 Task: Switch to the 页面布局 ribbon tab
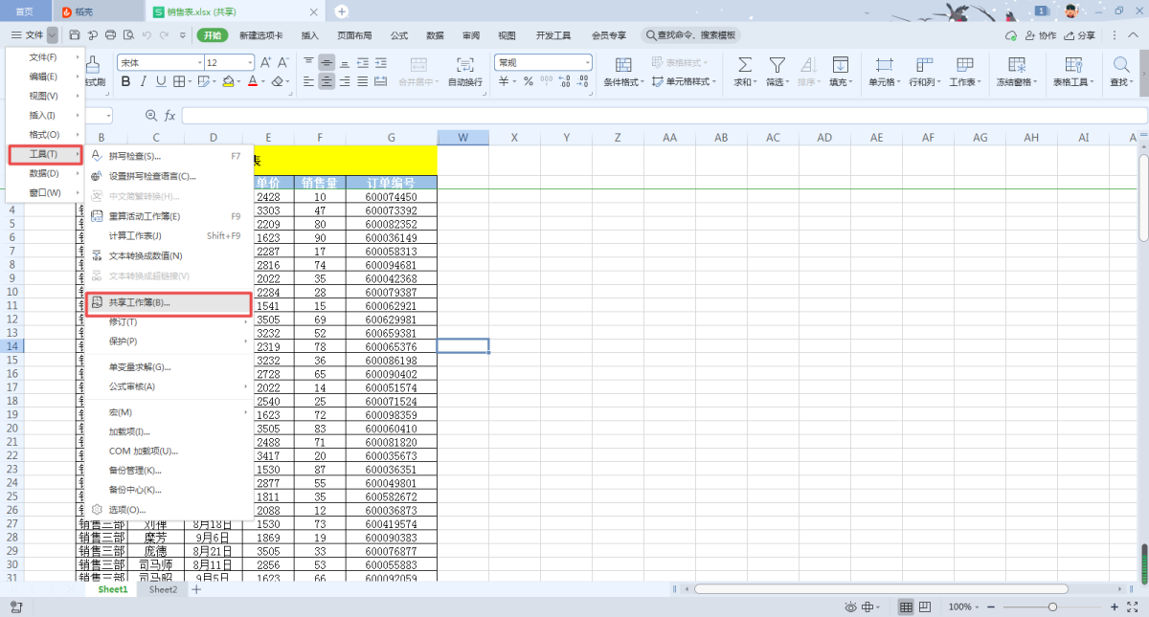(353, 35)
